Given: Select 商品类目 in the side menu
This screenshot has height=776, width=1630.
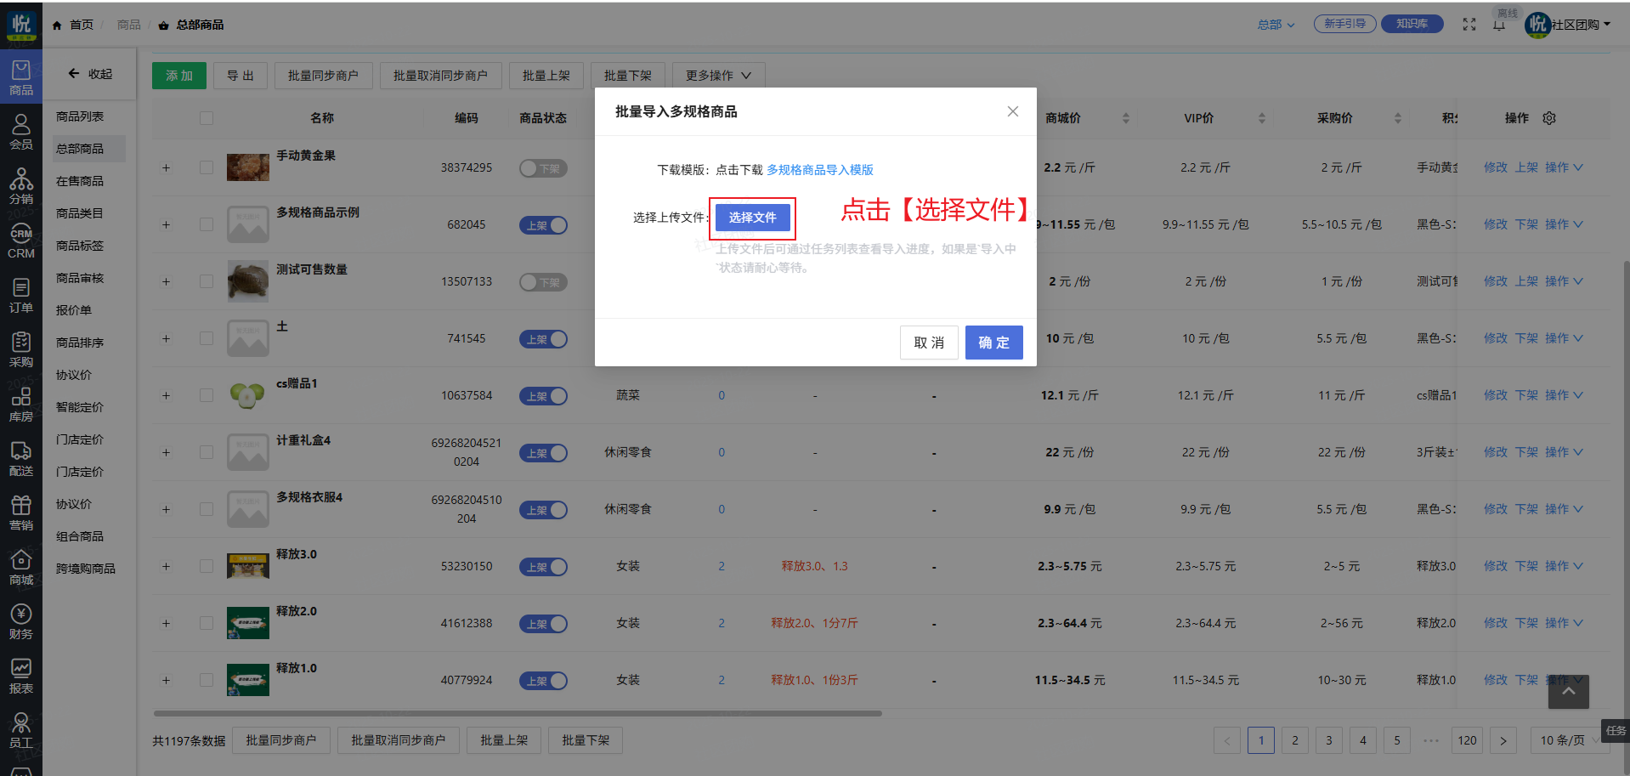Looking at the screenshot, I should 80,213.
